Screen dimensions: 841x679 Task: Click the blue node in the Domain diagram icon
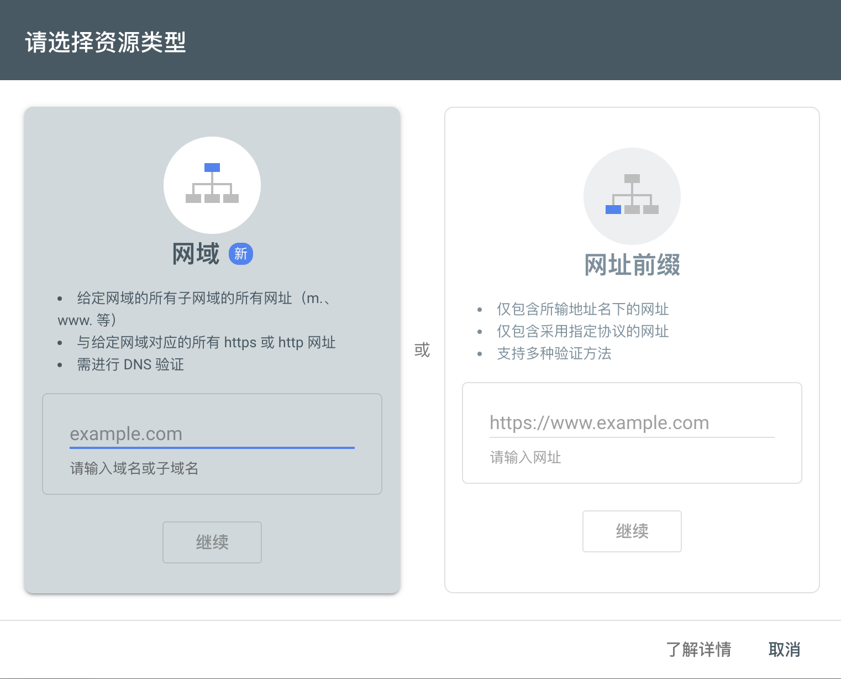coord(212,166)
